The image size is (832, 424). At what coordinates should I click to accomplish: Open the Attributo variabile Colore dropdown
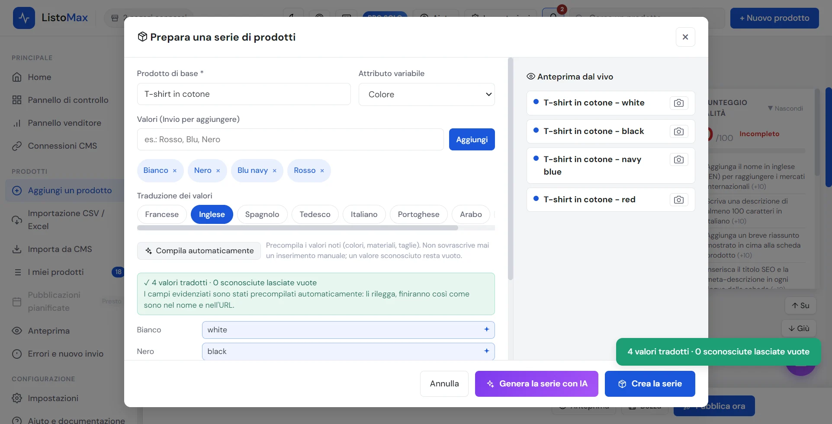(427, 94)
